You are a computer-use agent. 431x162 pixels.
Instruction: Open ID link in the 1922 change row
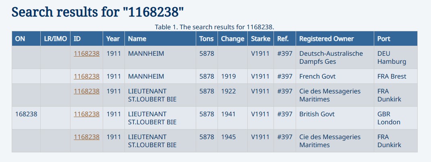tap(87, 91)
